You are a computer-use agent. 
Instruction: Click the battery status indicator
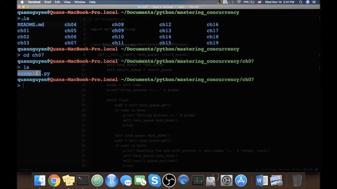point(249,2)
